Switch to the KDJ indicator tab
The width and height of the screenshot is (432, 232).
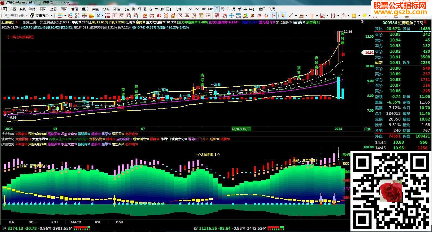click(x=54, y=222)
